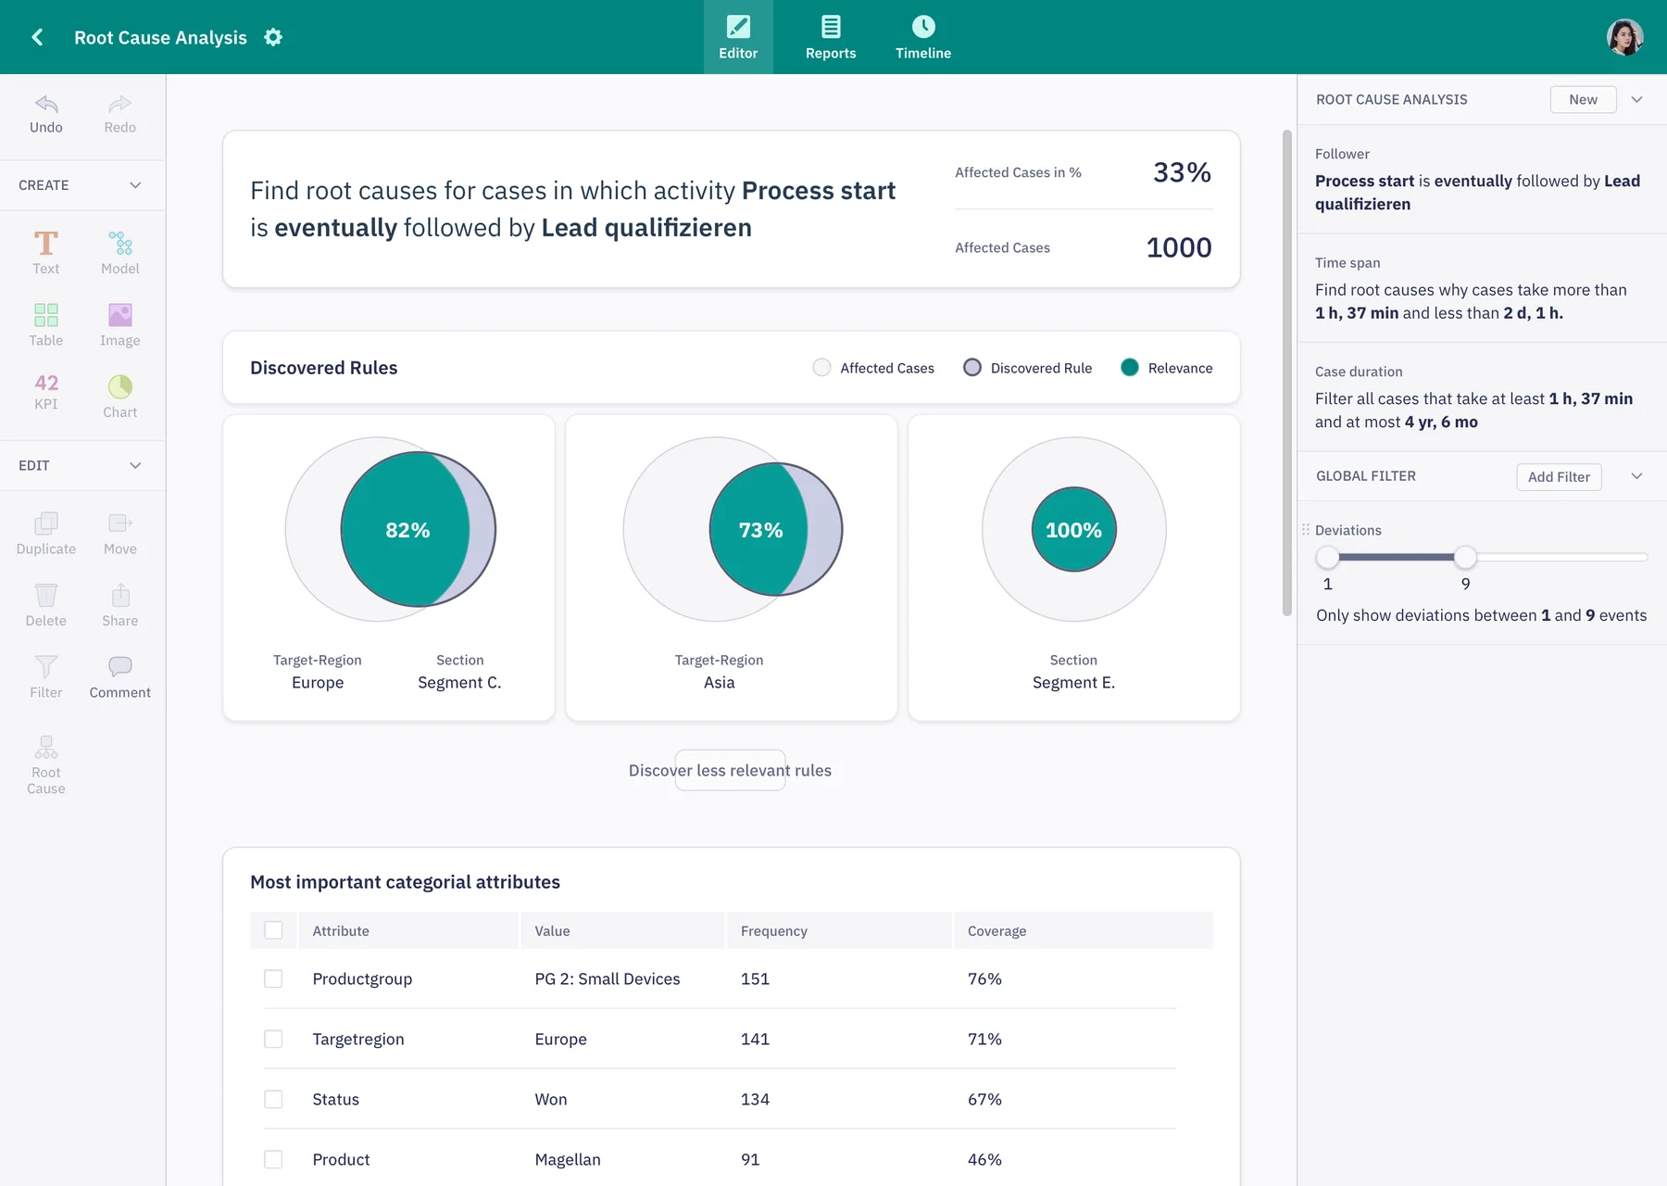Add a Table from sidebar
This screenshot has height=1186, width=1667.
click(x=46, y=325)
